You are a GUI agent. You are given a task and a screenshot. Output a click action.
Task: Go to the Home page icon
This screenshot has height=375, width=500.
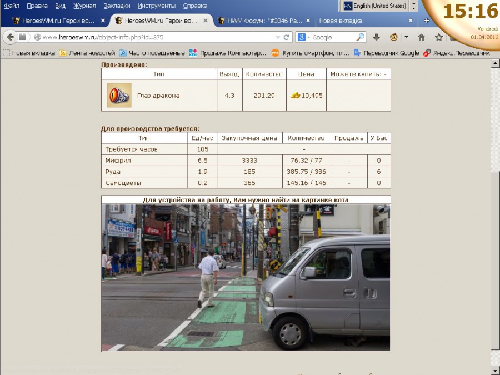point(421,37)
